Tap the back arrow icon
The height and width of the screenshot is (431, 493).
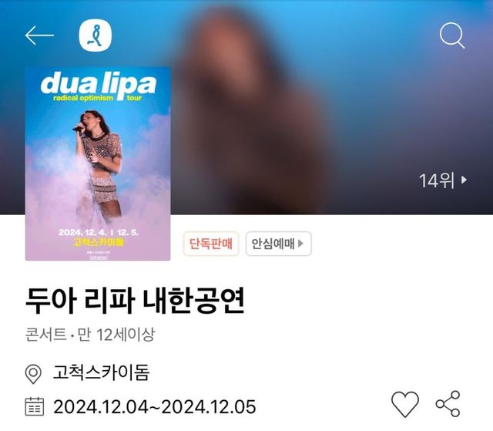(x=39, y=35)
